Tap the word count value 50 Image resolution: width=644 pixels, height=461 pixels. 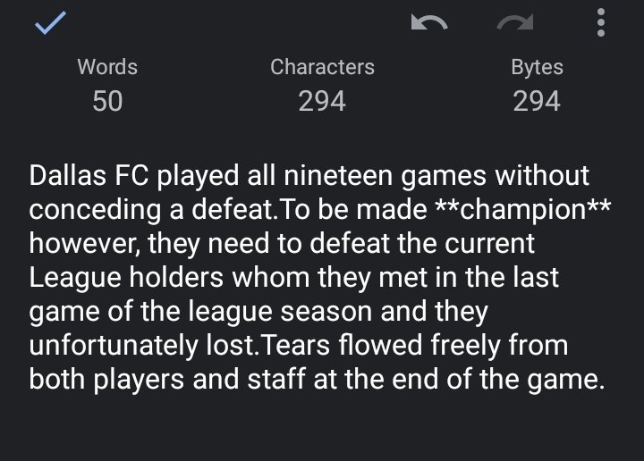(107, 101)
